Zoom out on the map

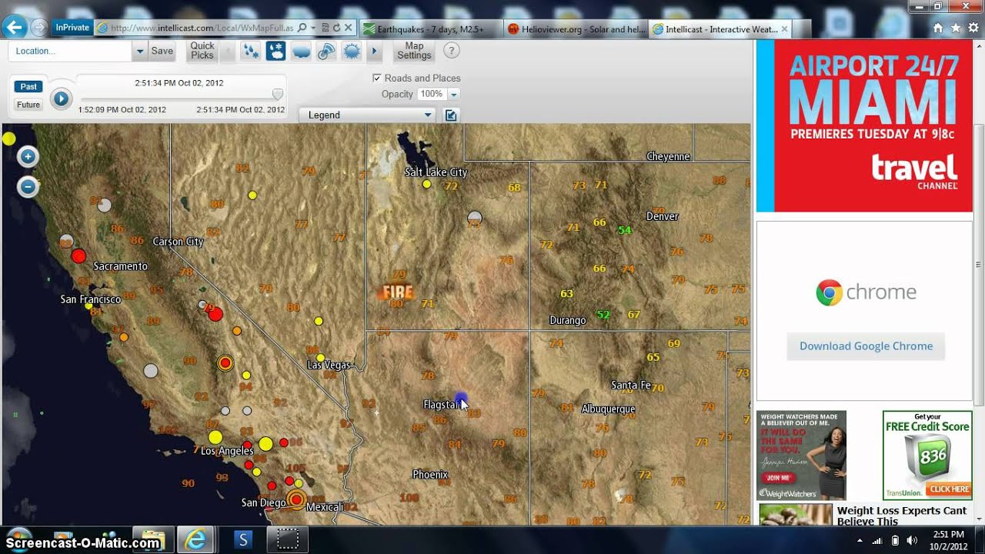28,186
